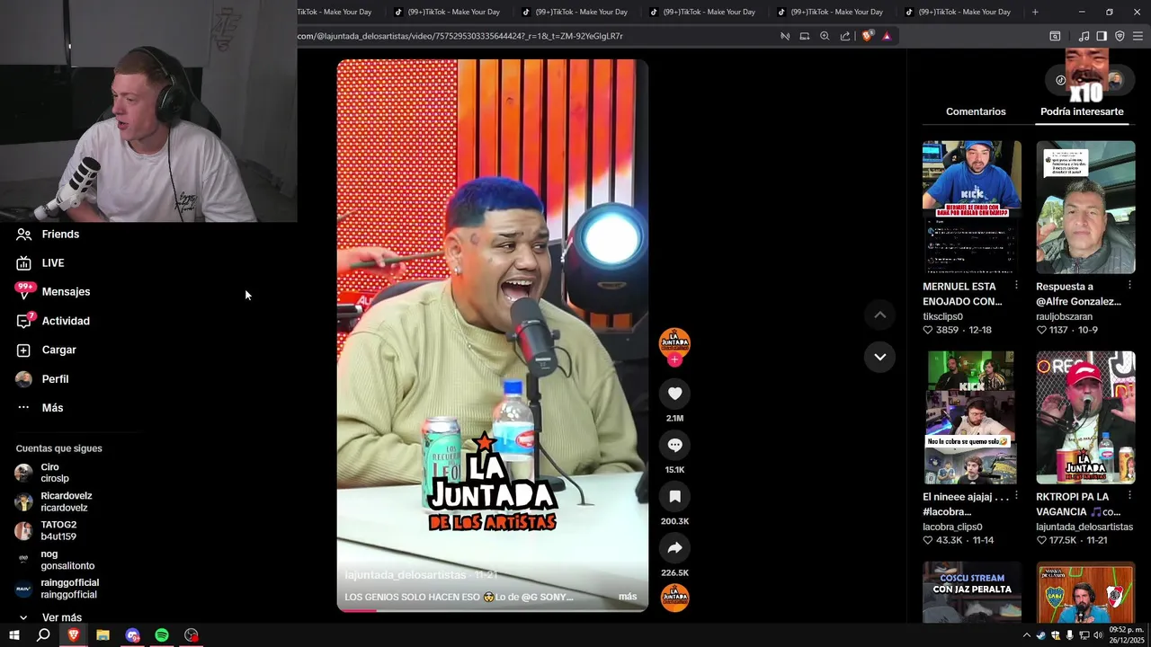Seek on the video progress bar
This screenshot has width=1151, height=647.
coord(492,610)
